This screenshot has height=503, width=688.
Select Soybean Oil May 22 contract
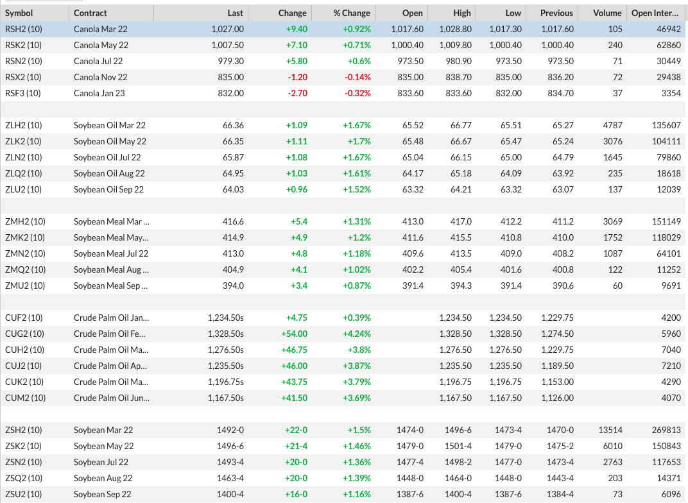click(110, 141)
